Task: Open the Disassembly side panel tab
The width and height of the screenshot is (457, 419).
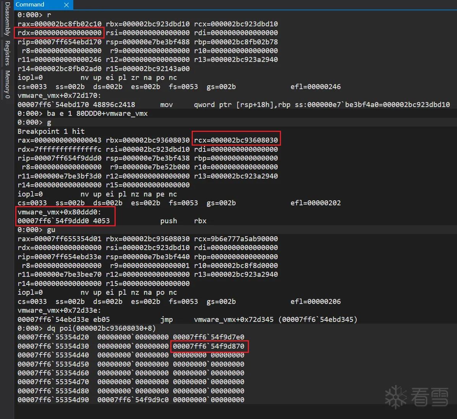Action: pyautogui.click(x=7, y=19)
